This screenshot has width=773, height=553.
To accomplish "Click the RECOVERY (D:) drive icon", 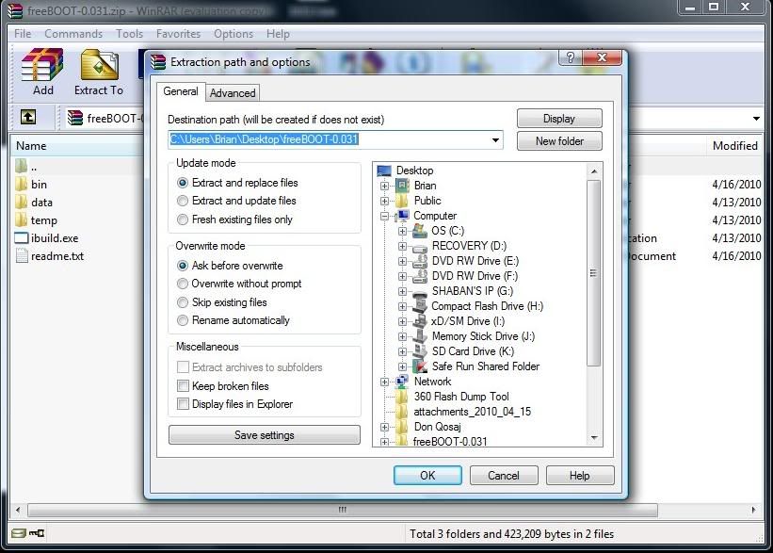I will point(420,246).
